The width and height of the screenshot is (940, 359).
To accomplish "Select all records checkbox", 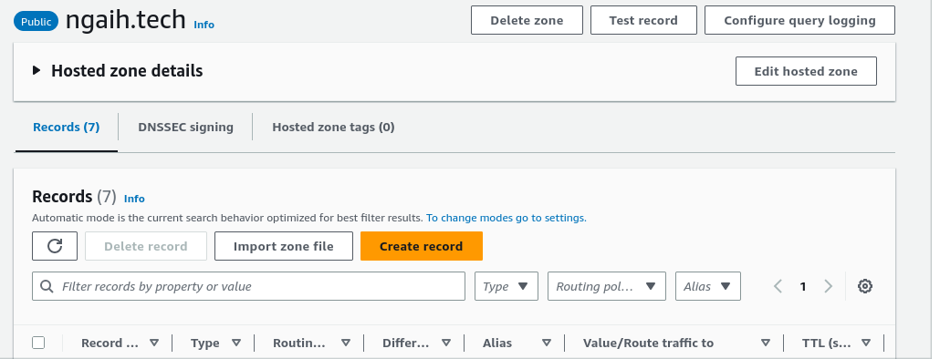I will (x=38, y=343).
